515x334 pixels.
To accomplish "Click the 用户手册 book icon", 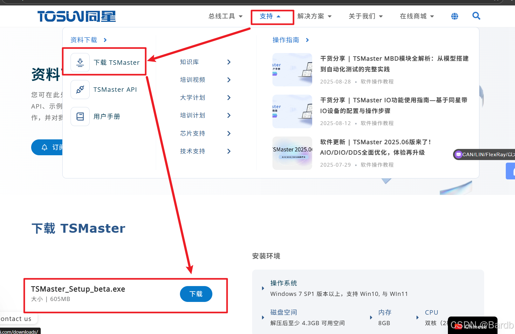I will point(80,117).
